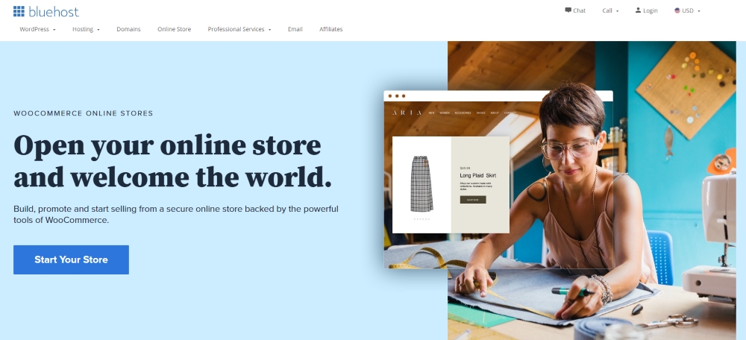The width and height of the screenshot is (746, 340).
Task: Click the Start Your Store button
Action: pyautogui.click(x=71, y=259)
